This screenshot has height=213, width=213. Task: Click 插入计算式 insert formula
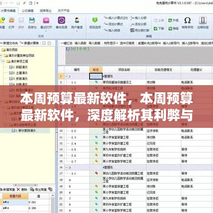coord(116,18)
